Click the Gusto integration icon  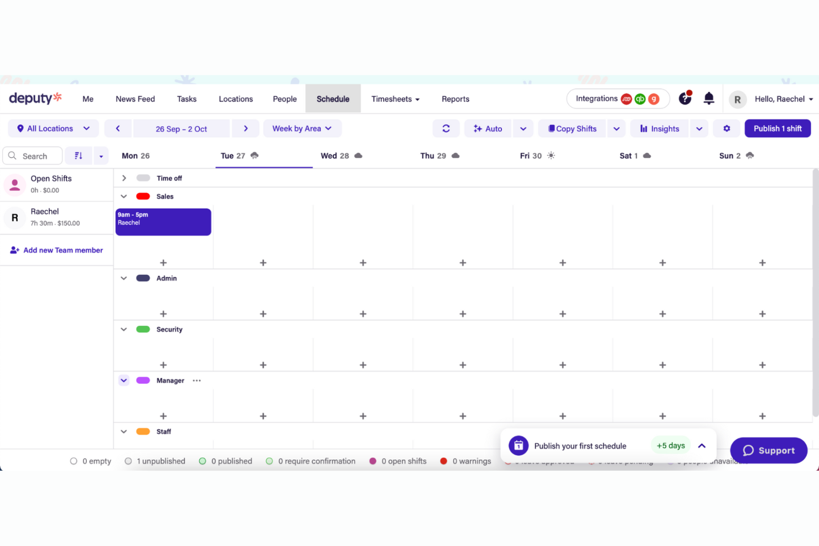(654, 99)
